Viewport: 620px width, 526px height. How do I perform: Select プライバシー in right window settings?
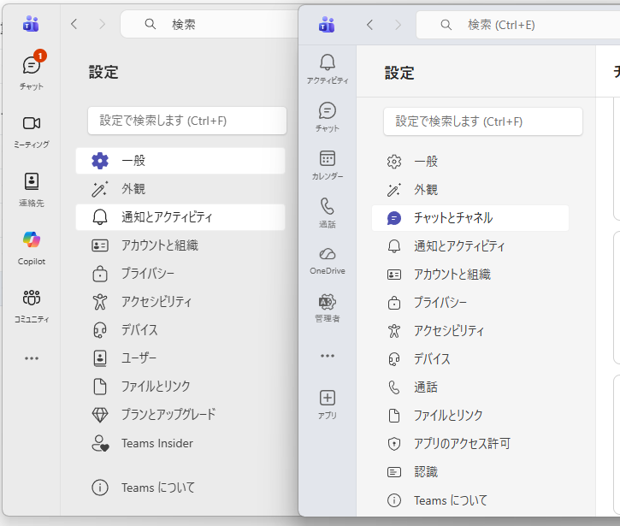[x=470, y=303]
